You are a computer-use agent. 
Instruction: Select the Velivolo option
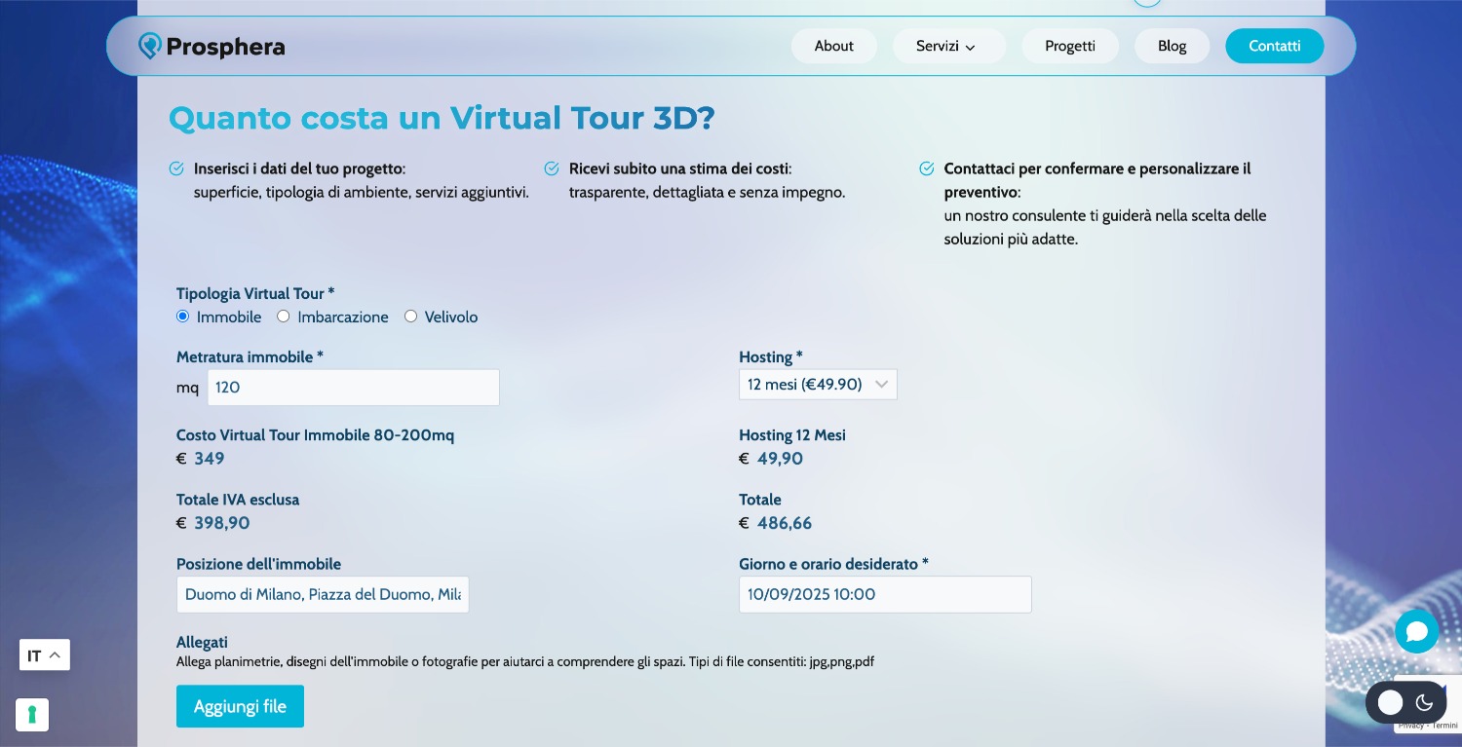(x=410, y=316)
